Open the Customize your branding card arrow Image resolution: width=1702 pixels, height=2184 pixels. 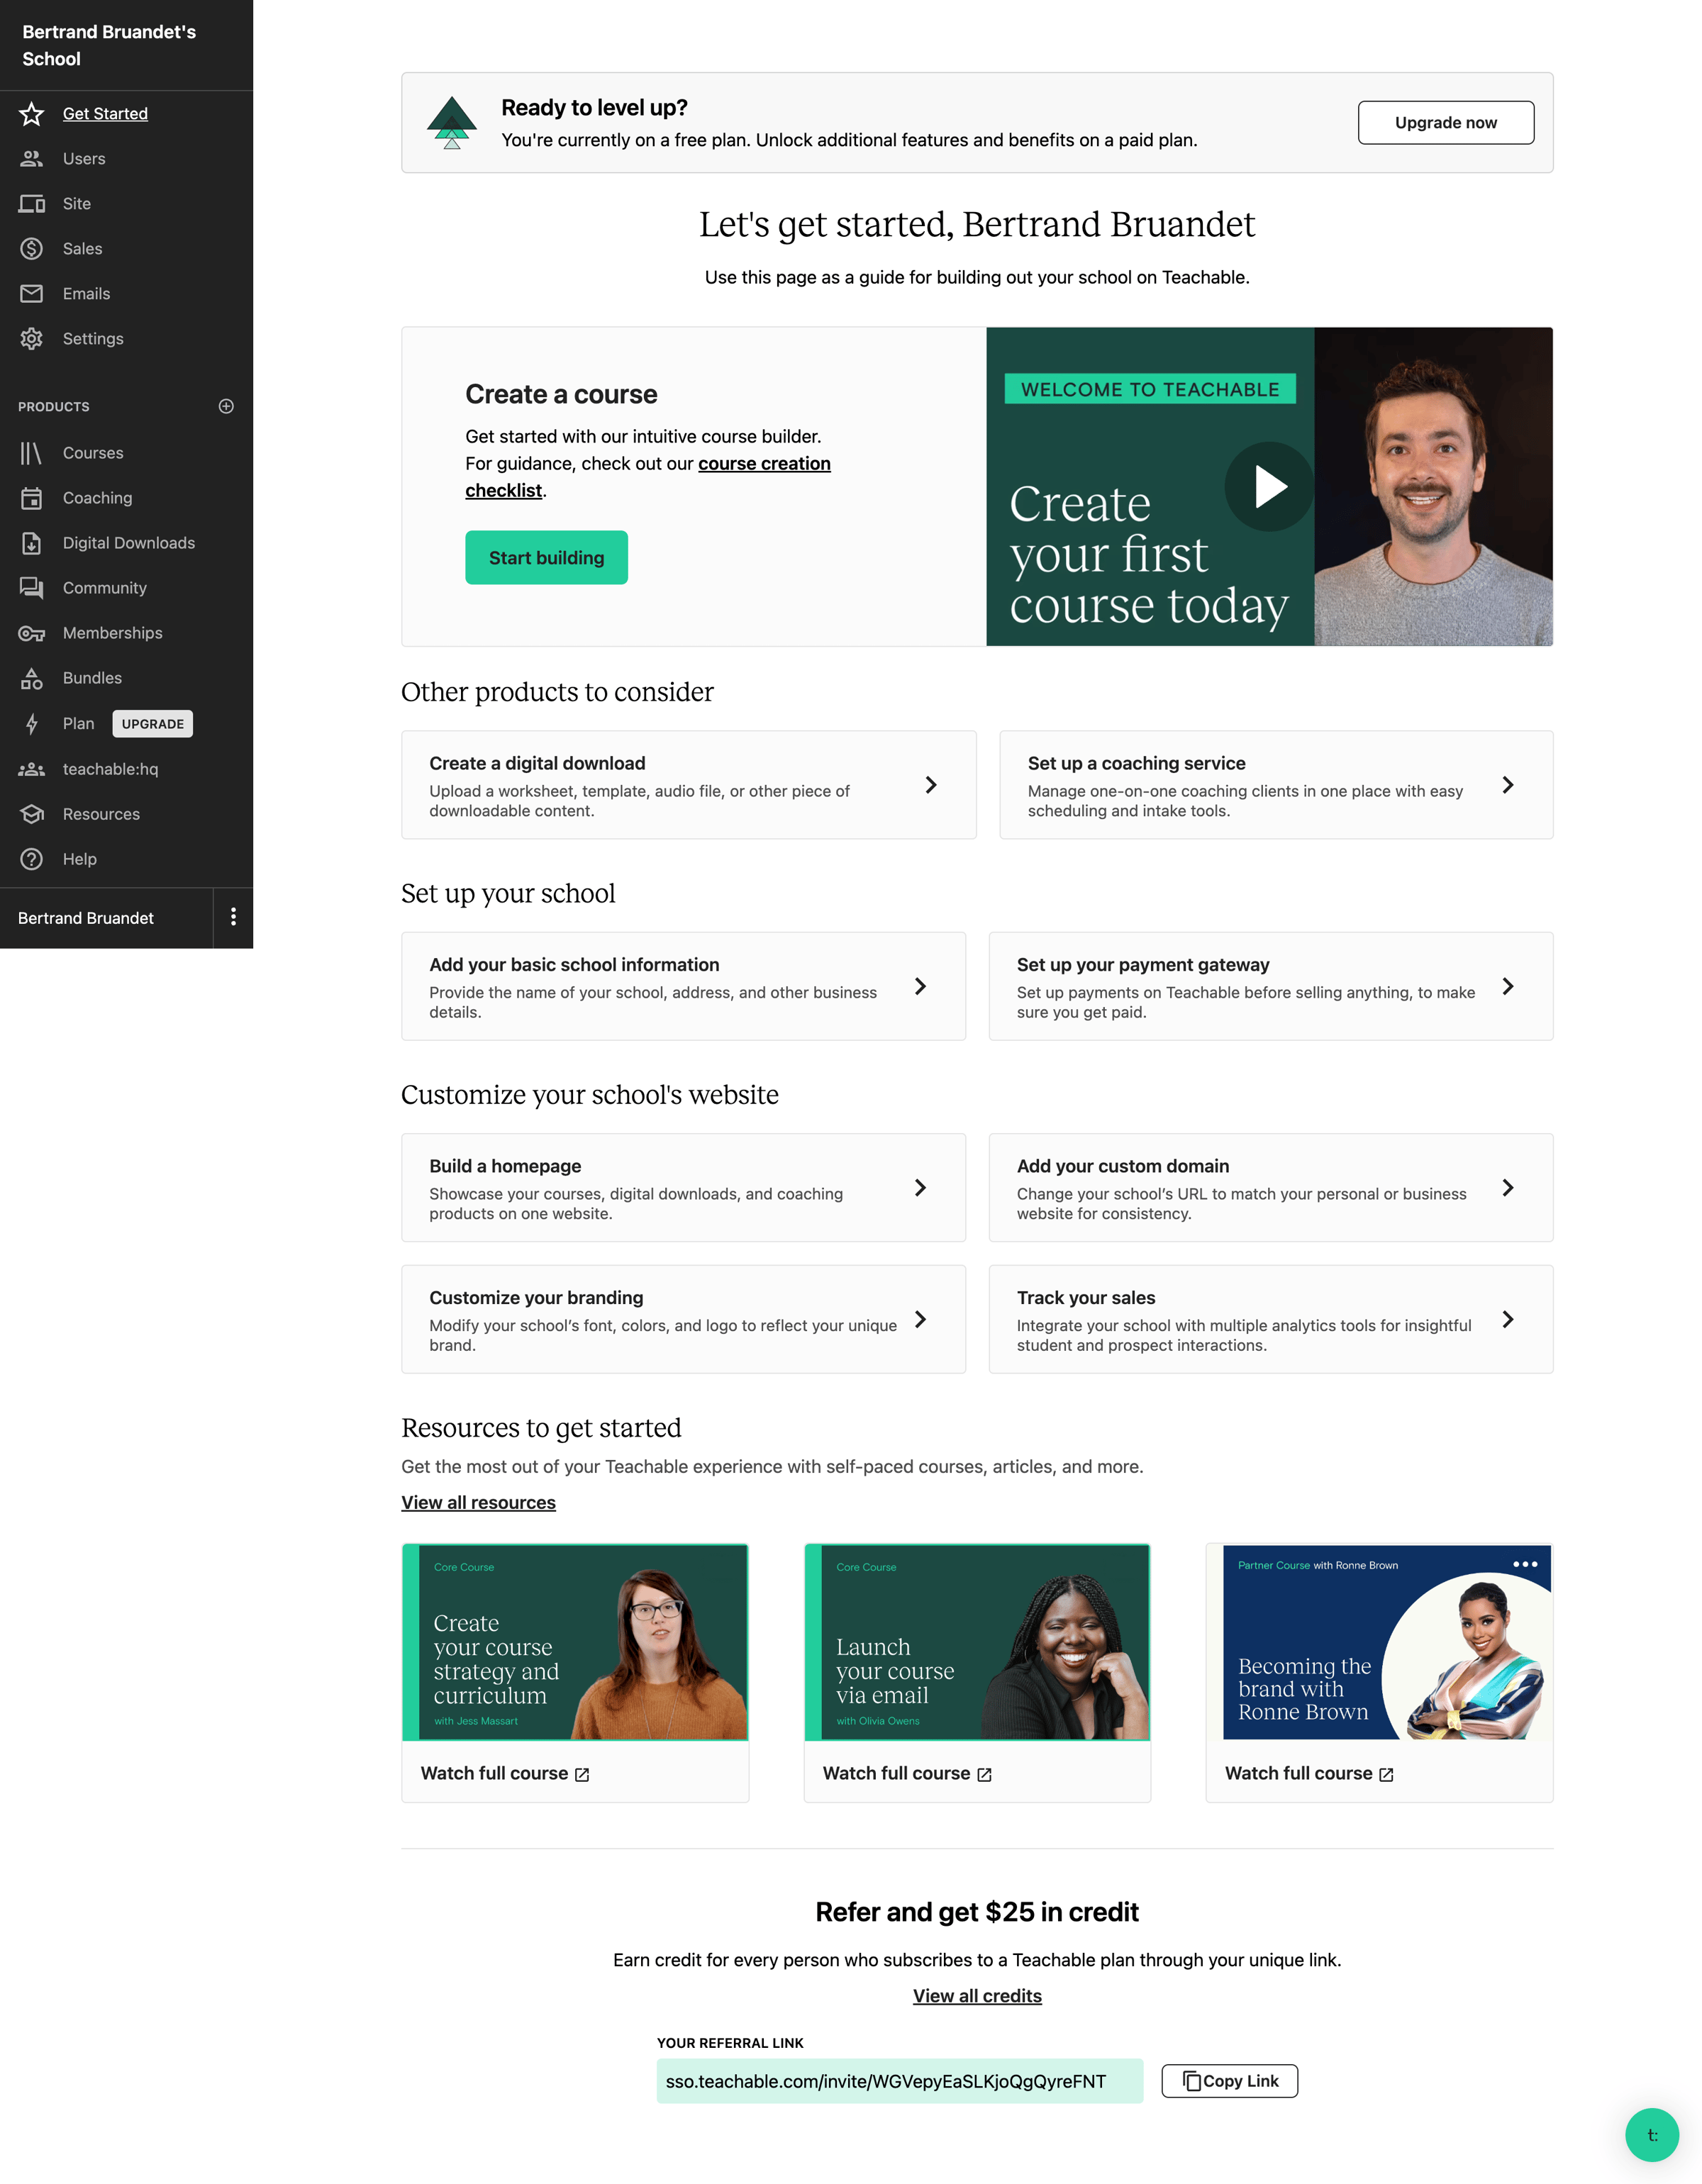tap(920, 1319)
